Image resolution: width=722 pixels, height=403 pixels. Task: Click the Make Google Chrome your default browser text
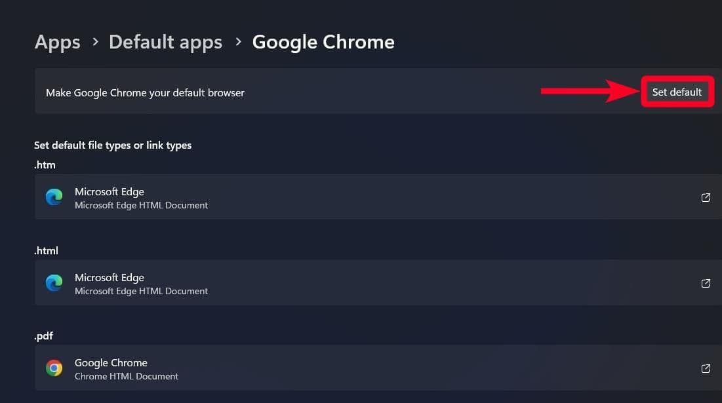[145, 93]
